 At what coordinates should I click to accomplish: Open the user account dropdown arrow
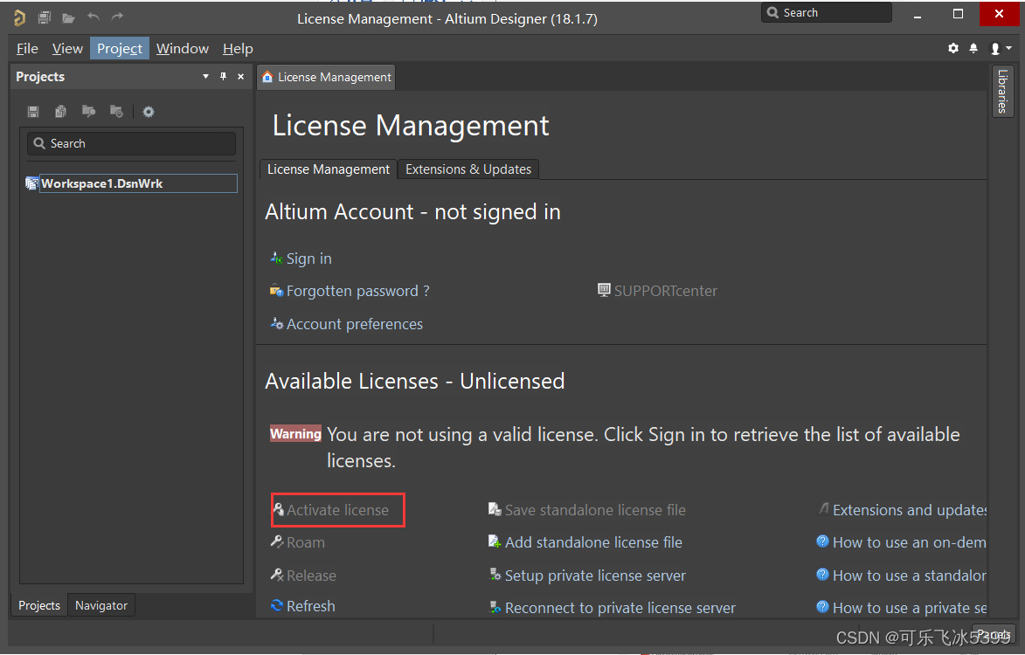coord(1008,49)
